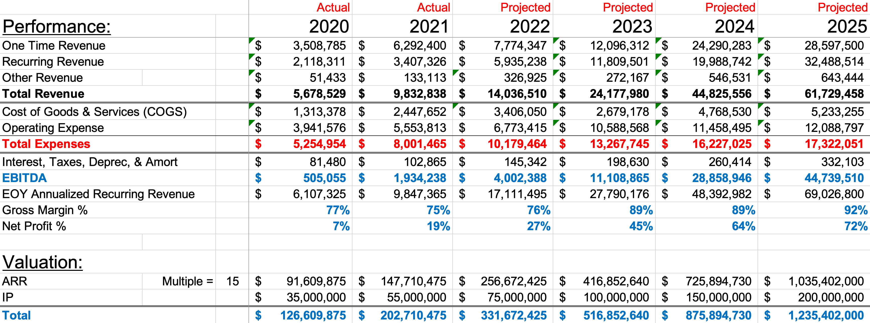Select the 2025 ARR valuation cell

[825, 281]
